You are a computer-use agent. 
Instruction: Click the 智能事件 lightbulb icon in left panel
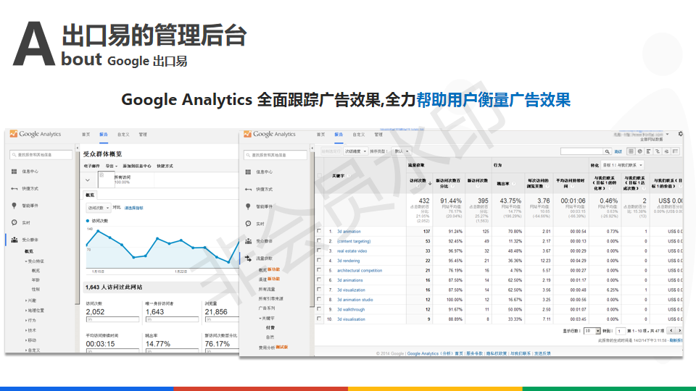[14, 206]
